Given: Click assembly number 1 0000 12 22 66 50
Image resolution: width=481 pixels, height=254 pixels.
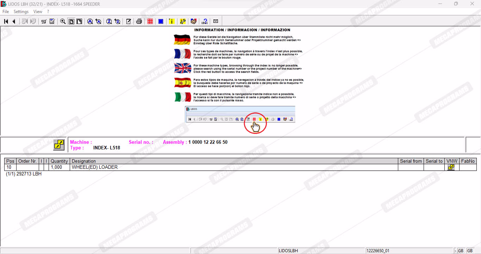Looking at the screenshot, I should point(208,142).
